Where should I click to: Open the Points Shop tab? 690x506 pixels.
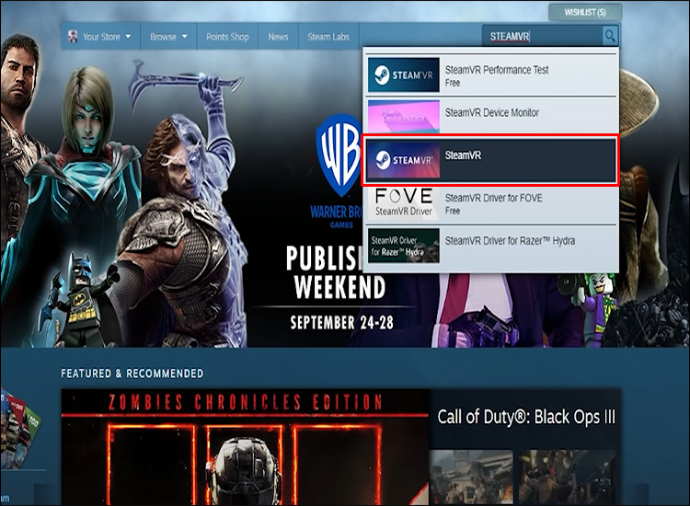click(227, 37)
